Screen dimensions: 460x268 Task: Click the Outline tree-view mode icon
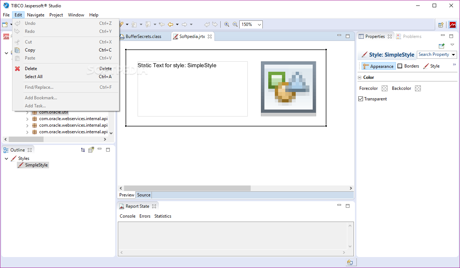click(83, 150)
